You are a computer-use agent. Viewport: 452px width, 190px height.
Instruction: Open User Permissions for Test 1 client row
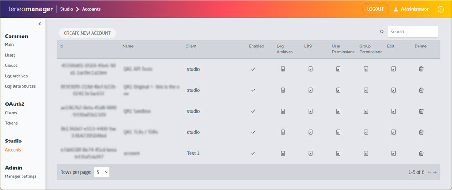338,153
